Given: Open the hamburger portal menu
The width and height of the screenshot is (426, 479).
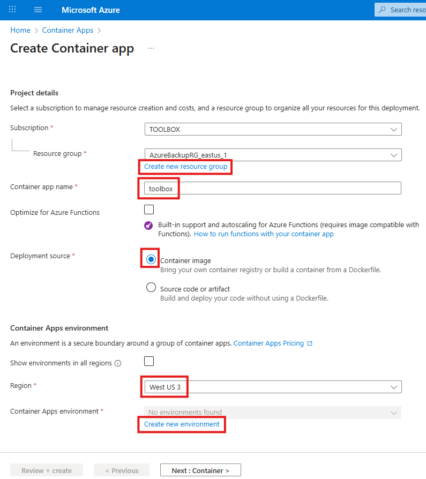Looking at the screenshot, I should tap(38, 10).
